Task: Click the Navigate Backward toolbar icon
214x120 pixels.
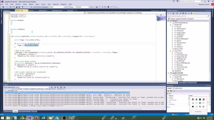Action: pos(3,7)
